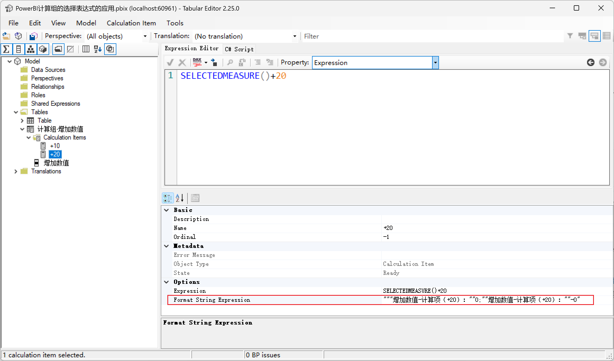The height and width of the screenshot is (361, 614).
Task: Click the replace icon in editor toolbar
Action: pyautogui.click(x=242, y=63)
